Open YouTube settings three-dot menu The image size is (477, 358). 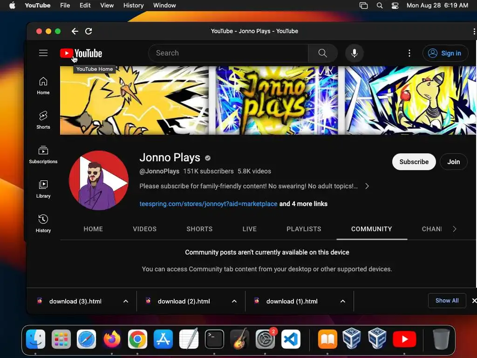click(409, 53)
